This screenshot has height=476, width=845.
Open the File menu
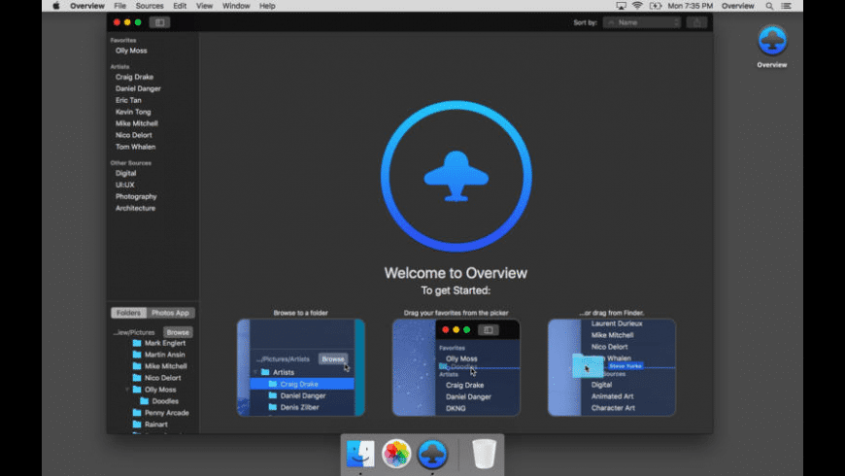119,6
